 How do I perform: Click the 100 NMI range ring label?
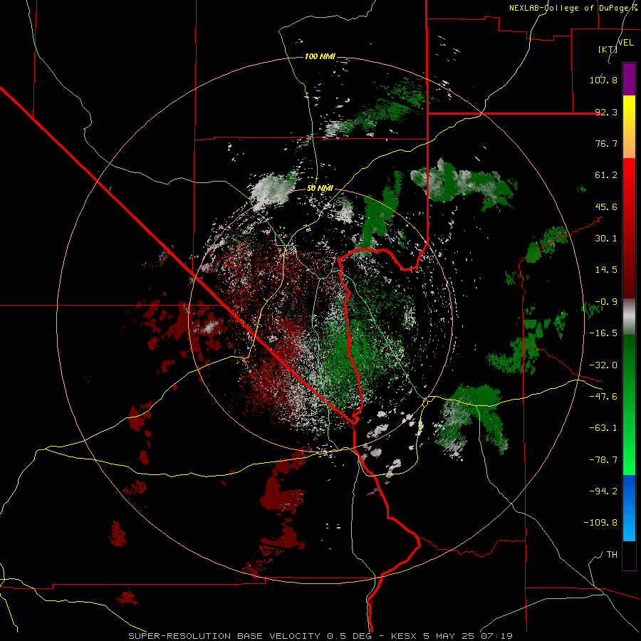point(320,56)
